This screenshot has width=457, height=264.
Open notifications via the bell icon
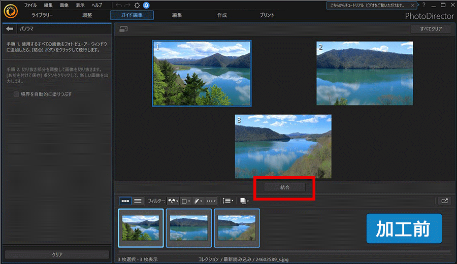[146, 5]
